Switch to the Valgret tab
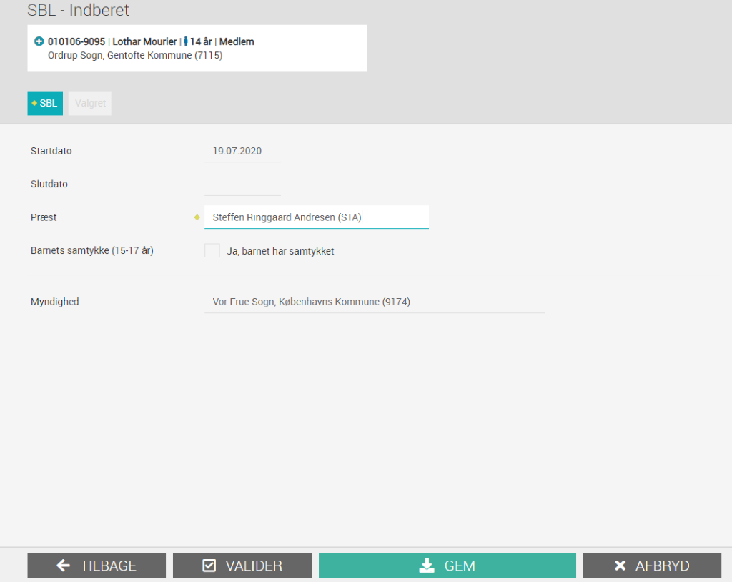 click(90, 103)
